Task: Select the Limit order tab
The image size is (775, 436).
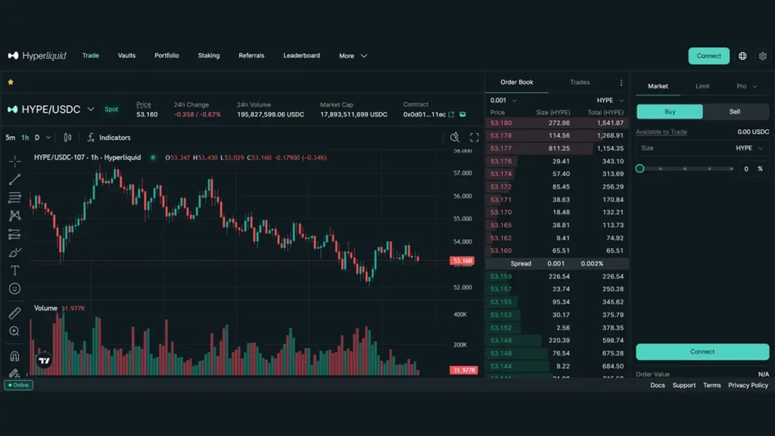Action: [702, 86]
